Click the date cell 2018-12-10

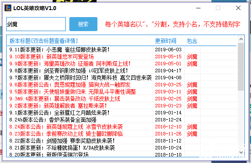click(168, 127)
